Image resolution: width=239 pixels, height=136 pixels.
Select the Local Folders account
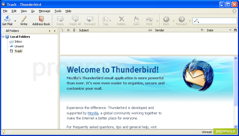pos(20,37)
